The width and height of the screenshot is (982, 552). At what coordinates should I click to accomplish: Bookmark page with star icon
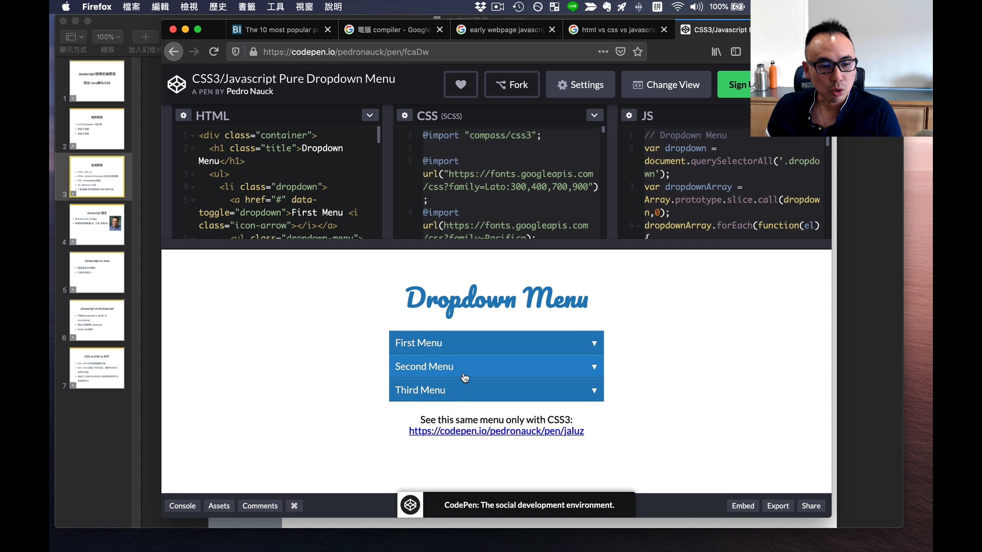tap(638, 52)
